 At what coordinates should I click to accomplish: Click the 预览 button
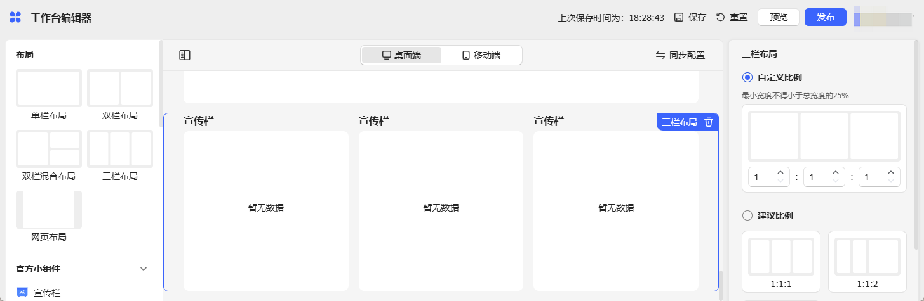779,17
